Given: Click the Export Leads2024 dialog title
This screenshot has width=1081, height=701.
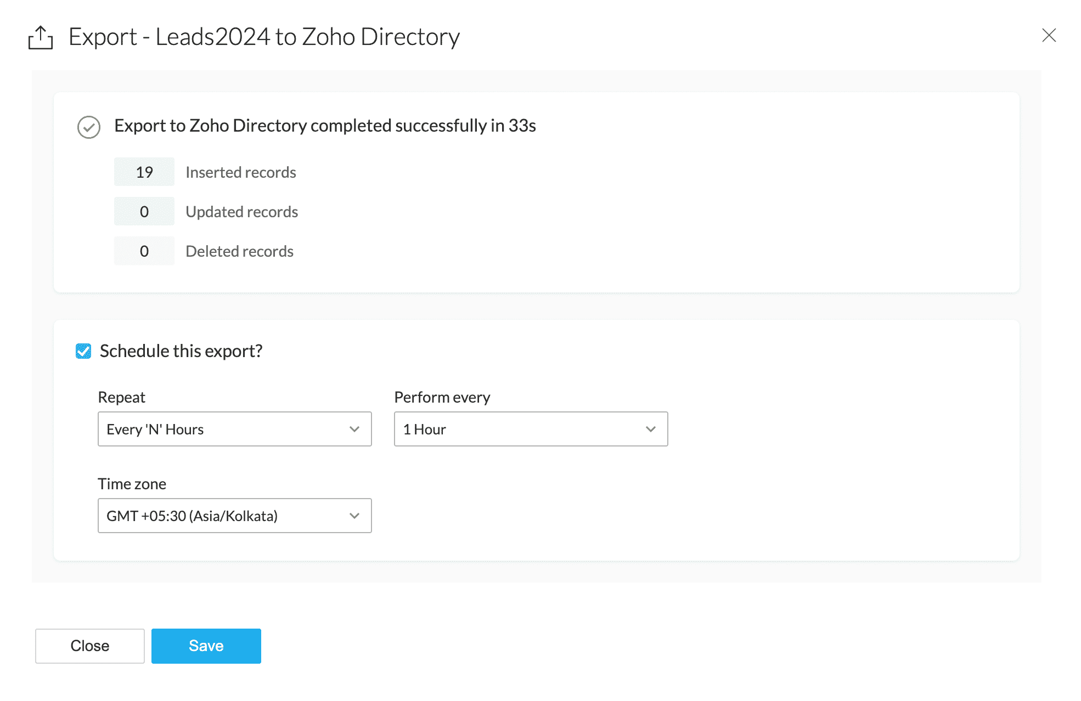Looking at the screenshot, I should click(x=264, y=37).
